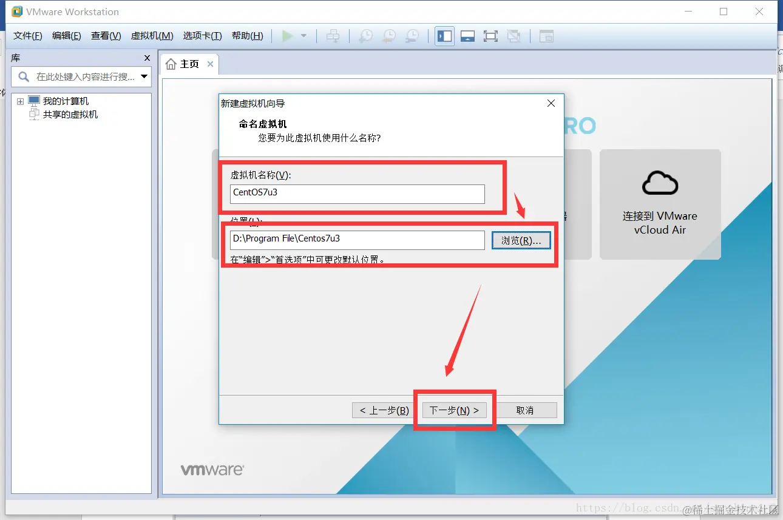Image resolution: width=783 pixels, height=520 pixels.
Task: Open the snapshot manager toolbar icon
Action: [412, 36]
